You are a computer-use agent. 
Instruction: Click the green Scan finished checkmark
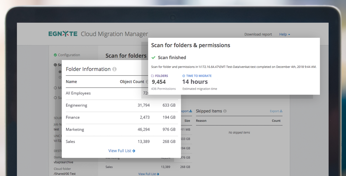click(x=153, y=58)
